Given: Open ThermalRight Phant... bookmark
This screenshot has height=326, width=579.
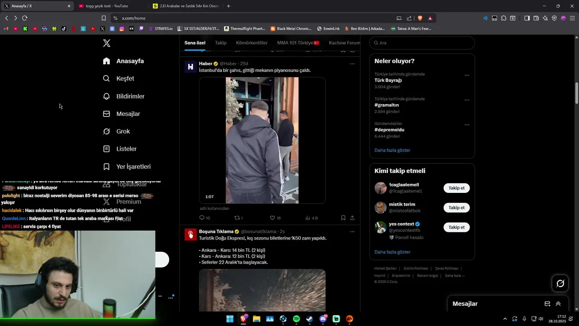Looking at the screenshot, I should pos(244,29).
